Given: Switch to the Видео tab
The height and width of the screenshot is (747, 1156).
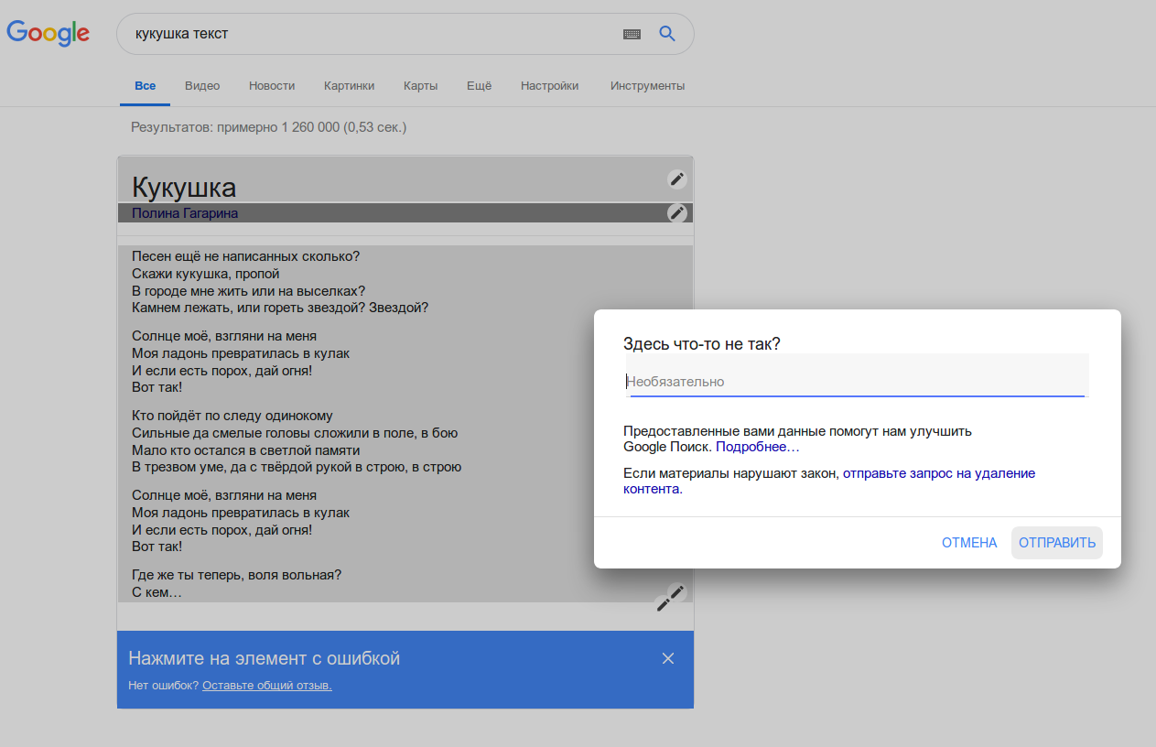Looking at the screenshot, I should [202, 86].
